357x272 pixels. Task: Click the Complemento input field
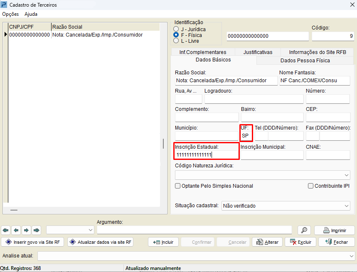coord(207,118)
